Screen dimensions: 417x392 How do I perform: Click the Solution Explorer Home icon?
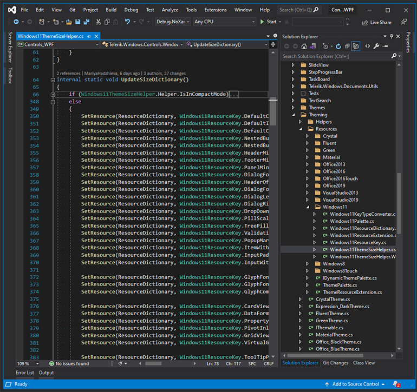[304, 46]
